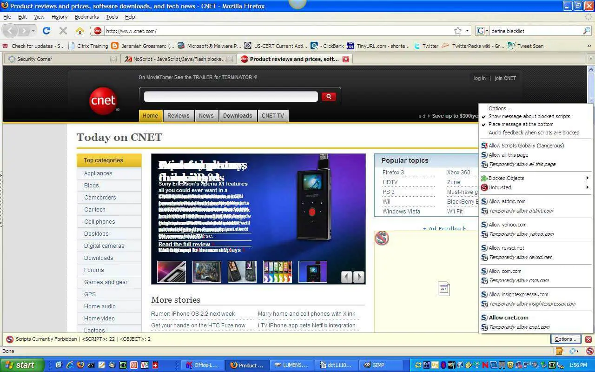Click the URL address field
The width and height of the screenshot is (595, 372).
click(278, 31)
